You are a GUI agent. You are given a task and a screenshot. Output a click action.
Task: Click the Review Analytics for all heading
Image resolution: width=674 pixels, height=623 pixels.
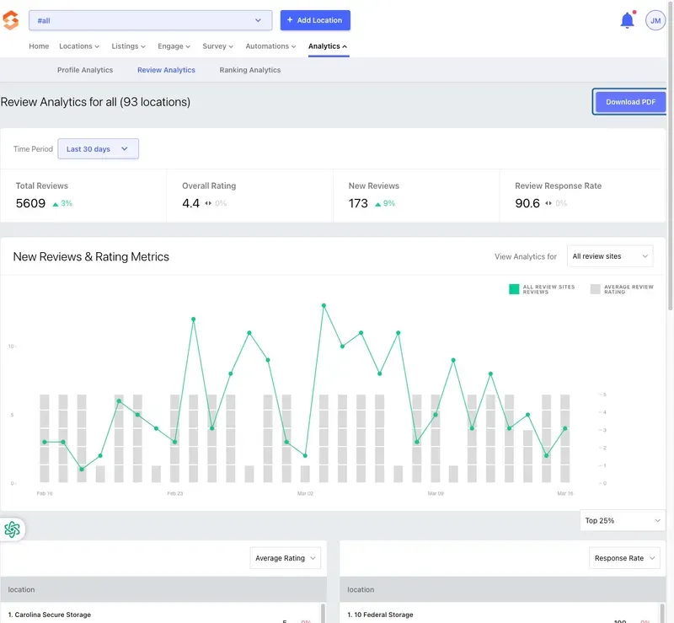(95, 102)
